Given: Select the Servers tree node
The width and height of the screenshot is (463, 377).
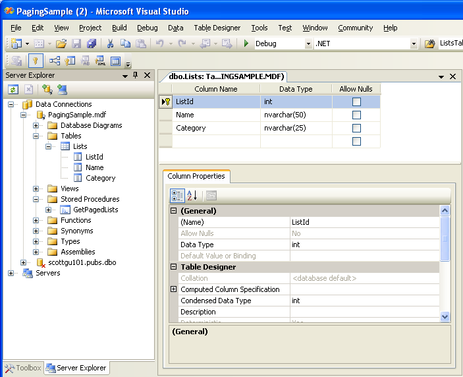Looking at the screenshot, I should tap(48, 273).
